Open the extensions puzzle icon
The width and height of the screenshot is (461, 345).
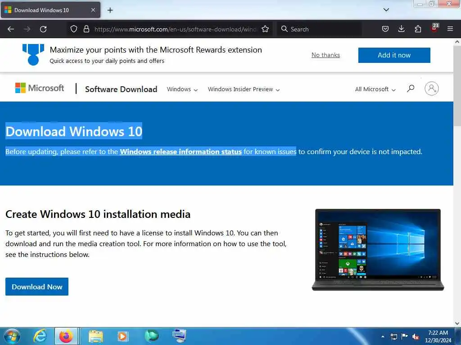[418, 29]
